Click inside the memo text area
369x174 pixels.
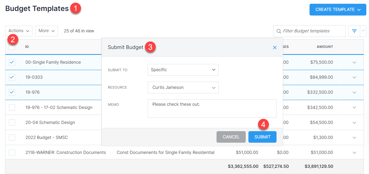click(212, 108)
